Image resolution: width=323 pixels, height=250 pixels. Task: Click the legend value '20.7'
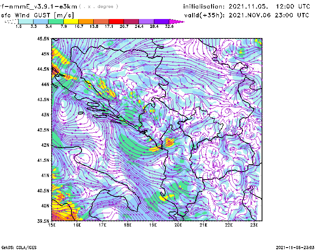[x=124, y=26]
